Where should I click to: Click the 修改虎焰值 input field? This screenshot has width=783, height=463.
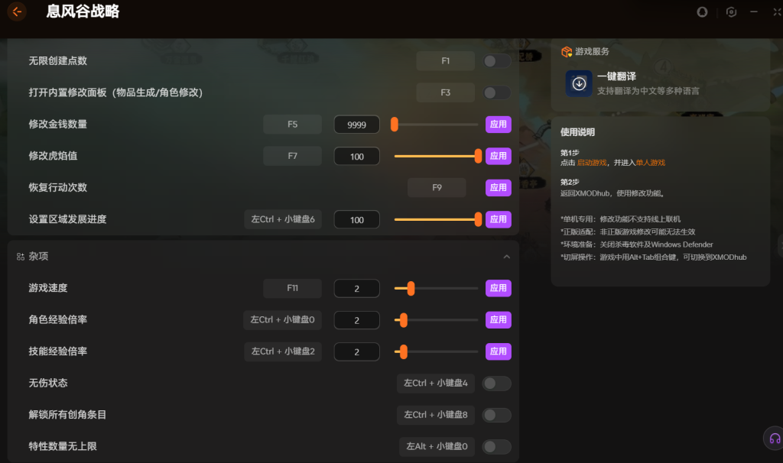356,156
